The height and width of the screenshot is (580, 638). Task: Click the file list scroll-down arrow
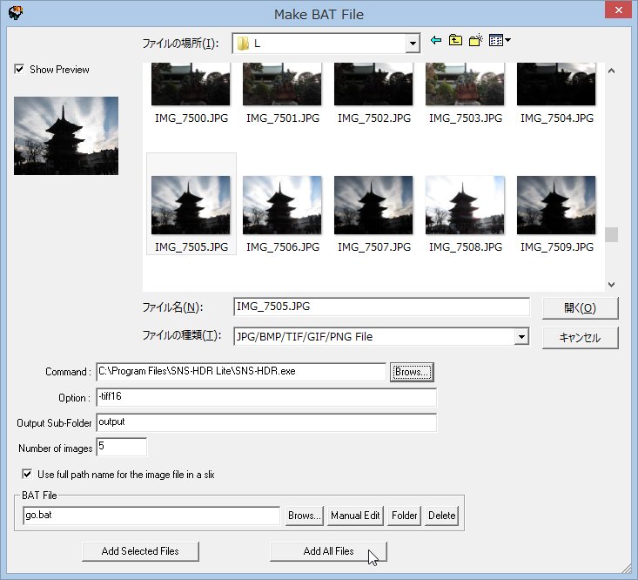click(611, 285)
